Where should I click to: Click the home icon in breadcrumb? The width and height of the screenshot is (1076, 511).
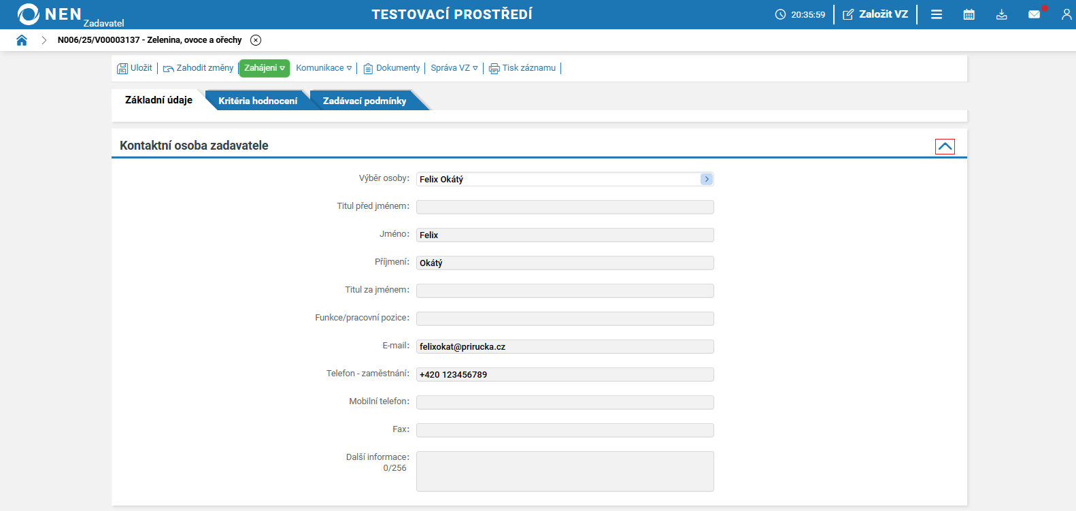pos(22,40)
